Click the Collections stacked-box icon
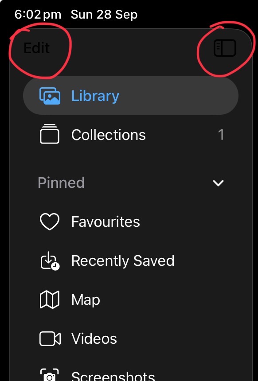This screenshot has height=381, width=258. tap(50, 134)
